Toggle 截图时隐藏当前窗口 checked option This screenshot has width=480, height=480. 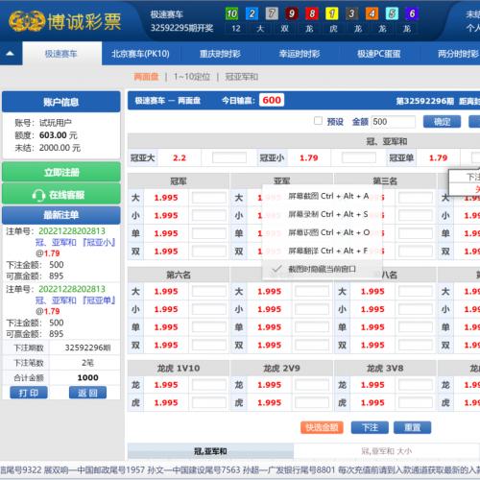point(322,269)
